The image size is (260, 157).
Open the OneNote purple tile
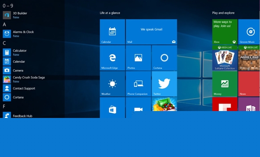[249, 104]
